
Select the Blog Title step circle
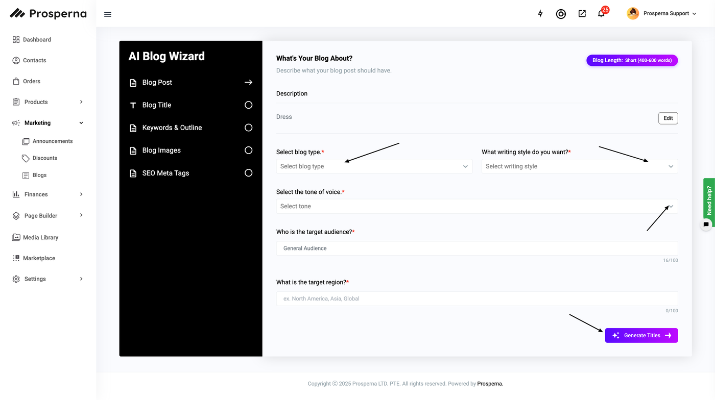tap(248, 105)
